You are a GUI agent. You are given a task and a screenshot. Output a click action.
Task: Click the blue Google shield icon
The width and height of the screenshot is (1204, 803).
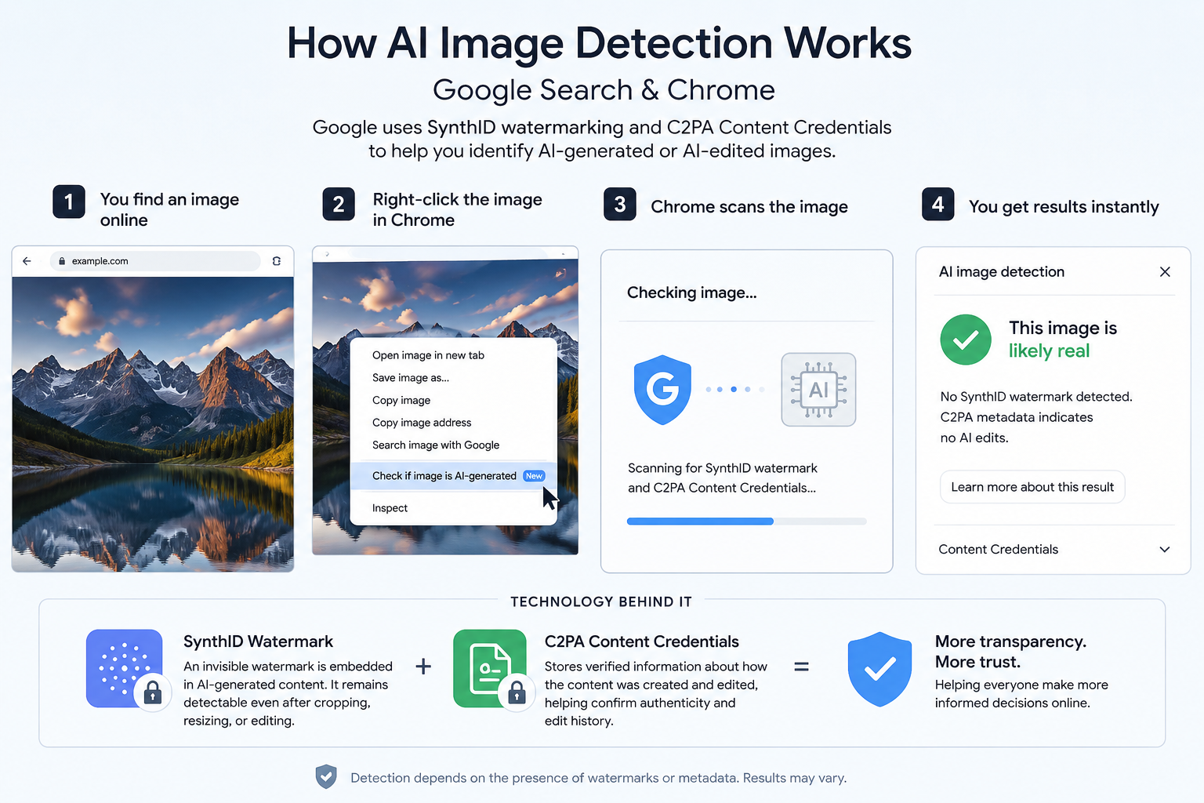[662, 390]
